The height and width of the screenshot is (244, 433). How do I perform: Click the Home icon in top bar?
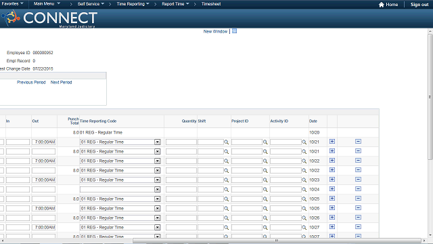(x=382, y=5)
